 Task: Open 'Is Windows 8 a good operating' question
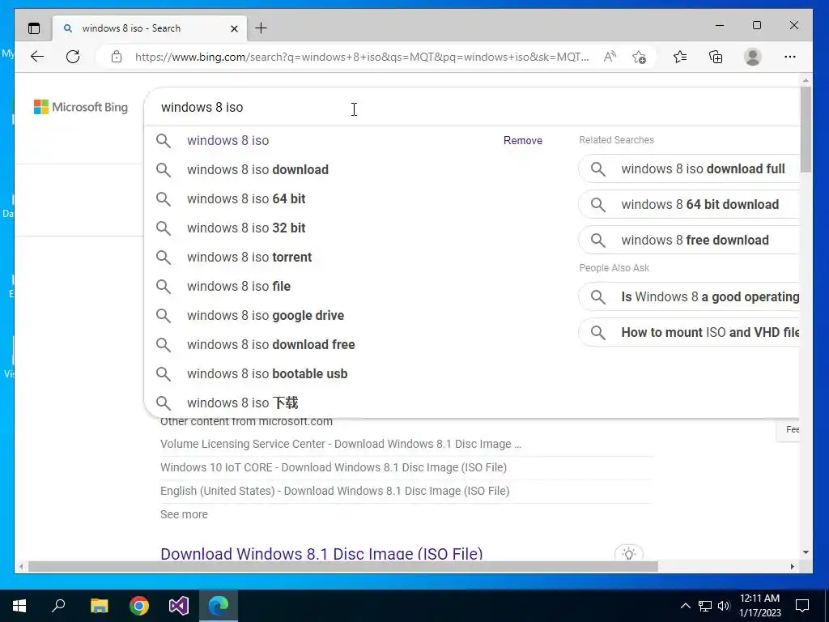[689, 296]
